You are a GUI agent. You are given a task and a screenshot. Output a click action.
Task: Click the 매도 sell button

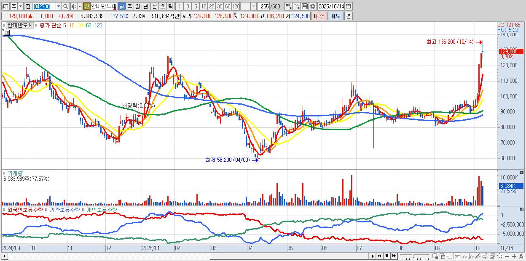point(335,16)
